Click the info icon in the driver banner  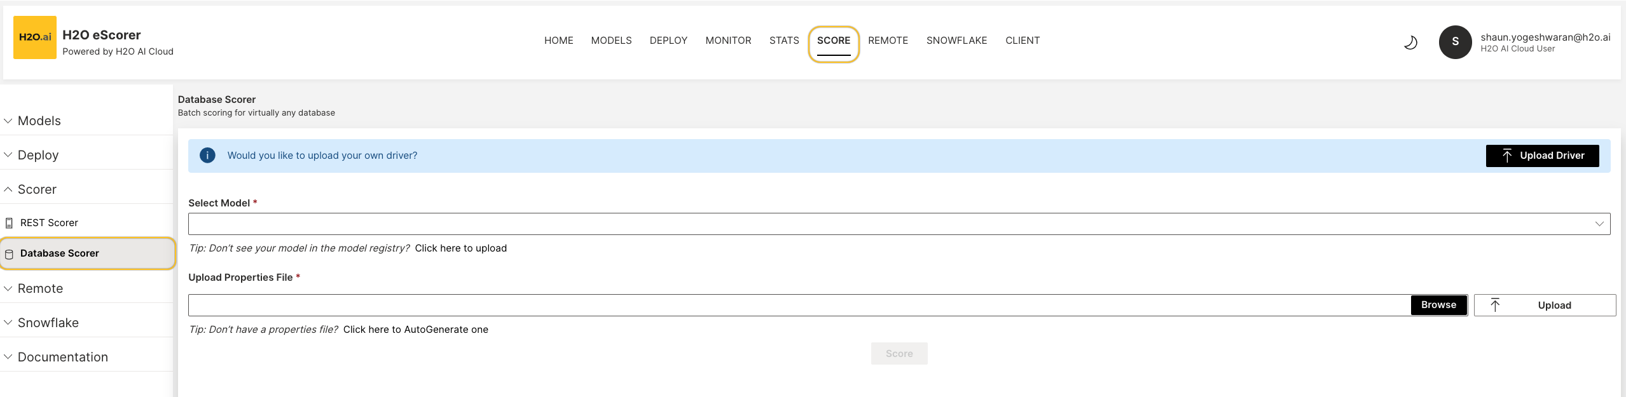[207, 156]
